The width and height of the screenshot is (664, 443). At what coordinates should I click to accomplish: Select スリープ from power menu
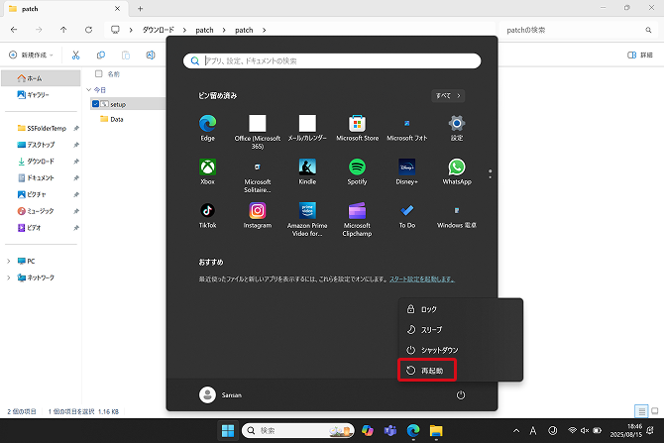tap(461, 329)
